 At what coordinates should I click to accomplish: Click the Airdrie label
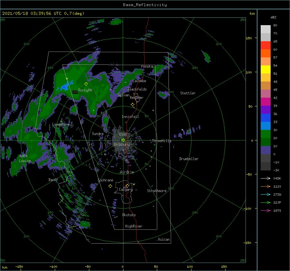(x=127, y=172)
